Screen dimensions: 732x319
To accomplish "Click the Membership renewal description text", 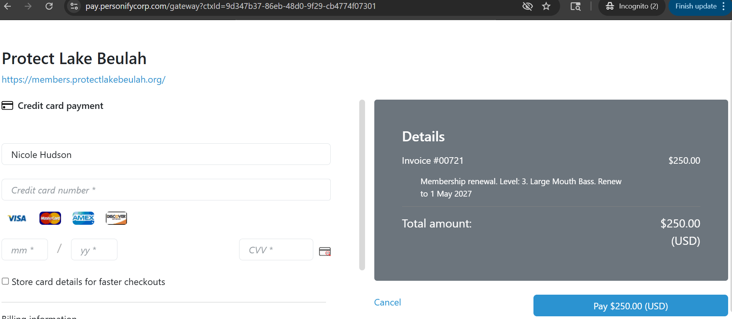I will click(x=521, y=187).
